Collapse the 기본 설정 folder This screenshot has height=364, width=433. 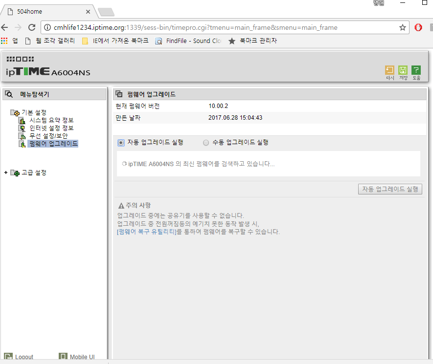pyautogui.click(x=15, y=112)
